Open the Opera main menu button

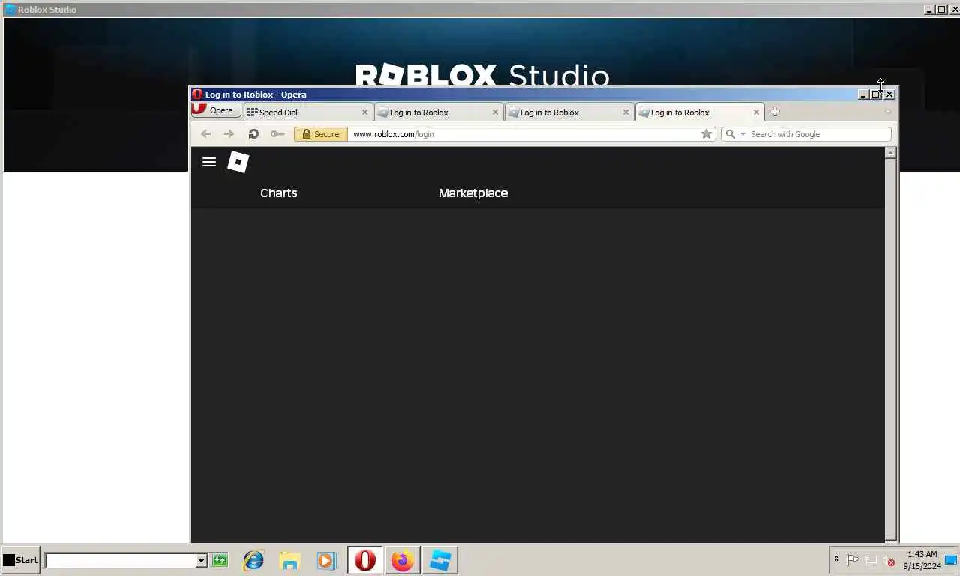[x=216, y=110]
